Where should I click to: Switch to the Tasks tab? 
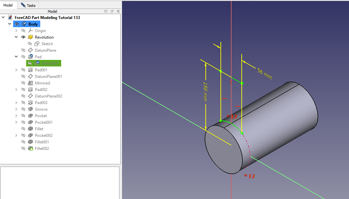28,5
